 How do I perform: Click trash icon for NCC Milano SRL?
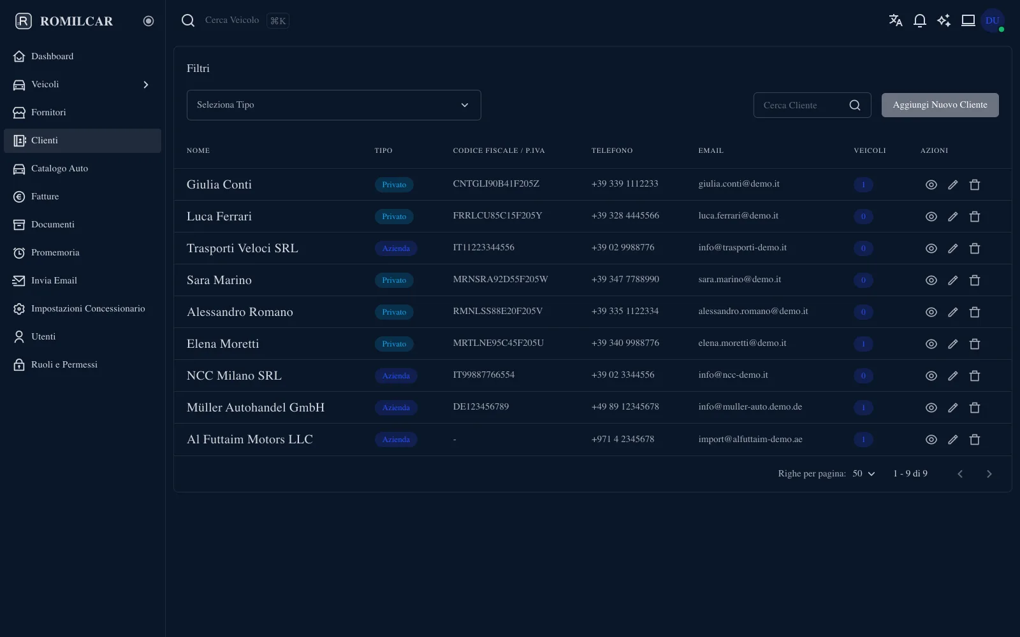point(975,376)
